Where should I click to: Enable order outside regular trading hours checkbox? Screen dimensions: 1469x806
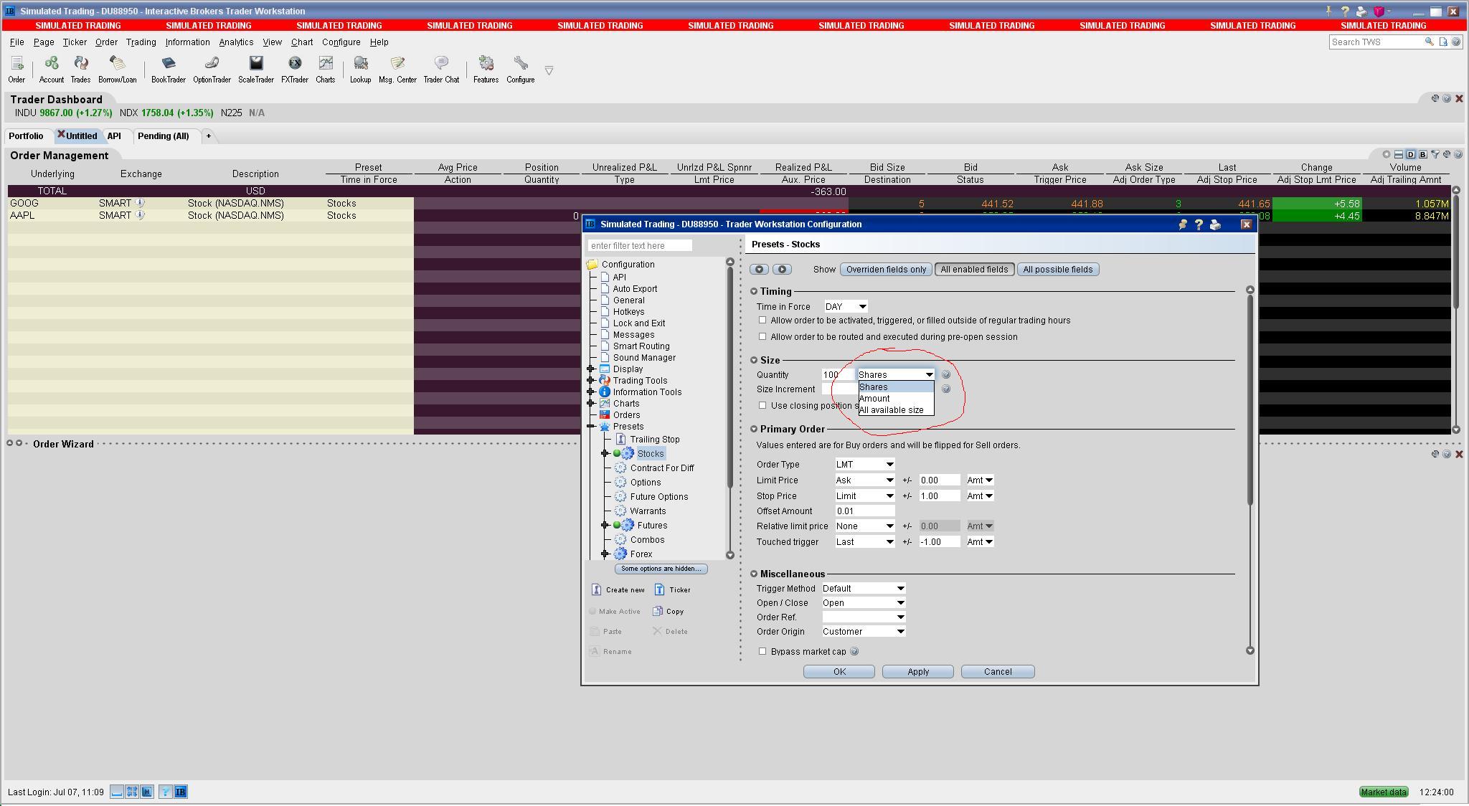pyautogui.click(x=762, y=321)
